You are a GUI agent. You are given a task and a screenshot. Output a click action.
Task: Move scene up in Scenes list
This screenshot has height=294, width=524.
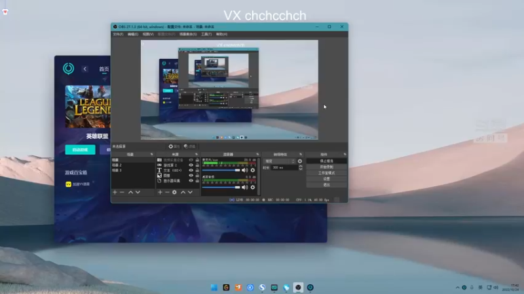(x=130, y=192)
